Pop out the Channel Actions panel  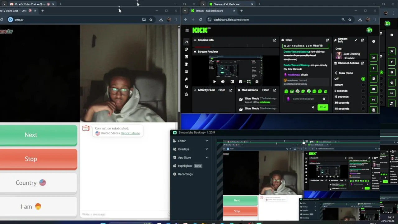tap(362, 63)
